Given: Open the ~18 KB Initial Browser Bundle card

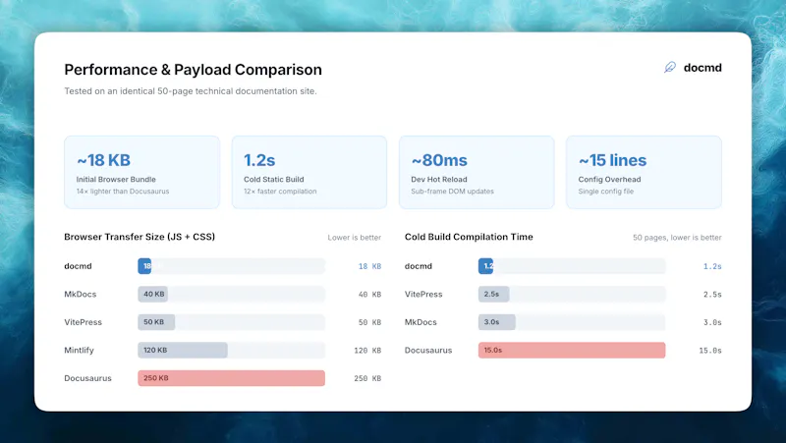Looking at the screenshot, I should (x=141, y=172).
